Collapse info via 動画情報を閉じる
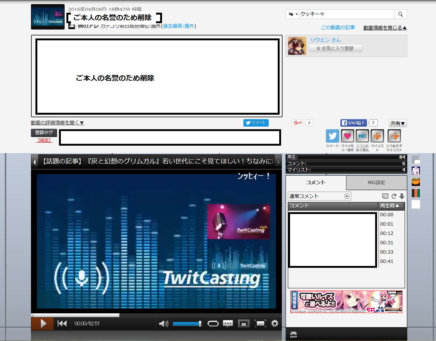The height and width of the screenshot is (341, 436). [385, 28]
